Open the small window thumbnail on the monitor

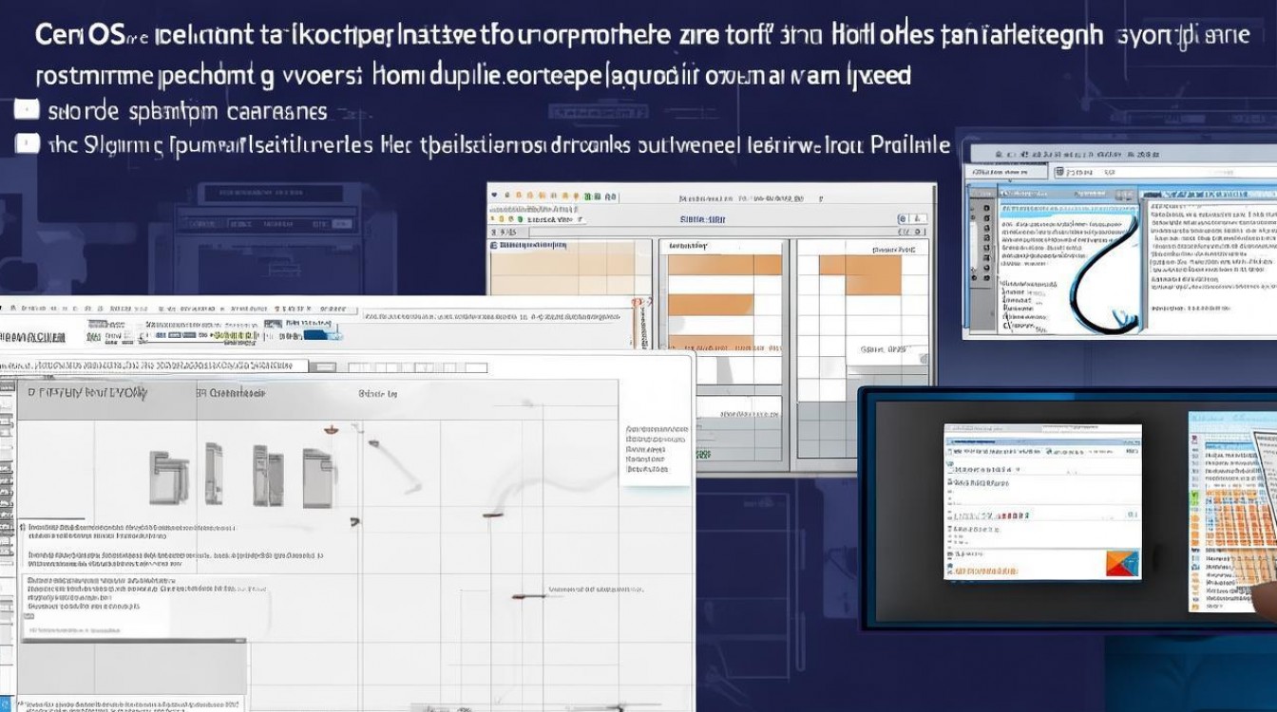click(x=1042, y=500)
